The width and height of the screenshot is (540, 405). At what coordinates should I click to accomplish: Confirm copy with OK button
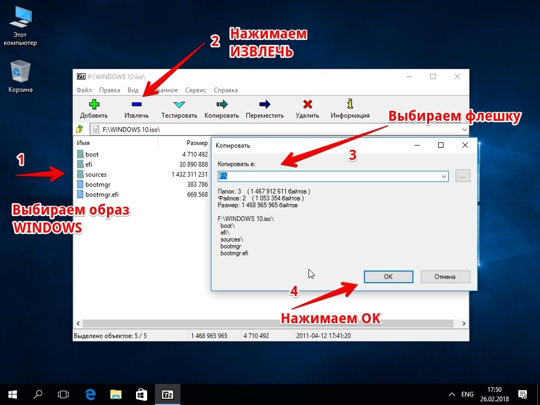pyautogui.click(x=389, y=276)
